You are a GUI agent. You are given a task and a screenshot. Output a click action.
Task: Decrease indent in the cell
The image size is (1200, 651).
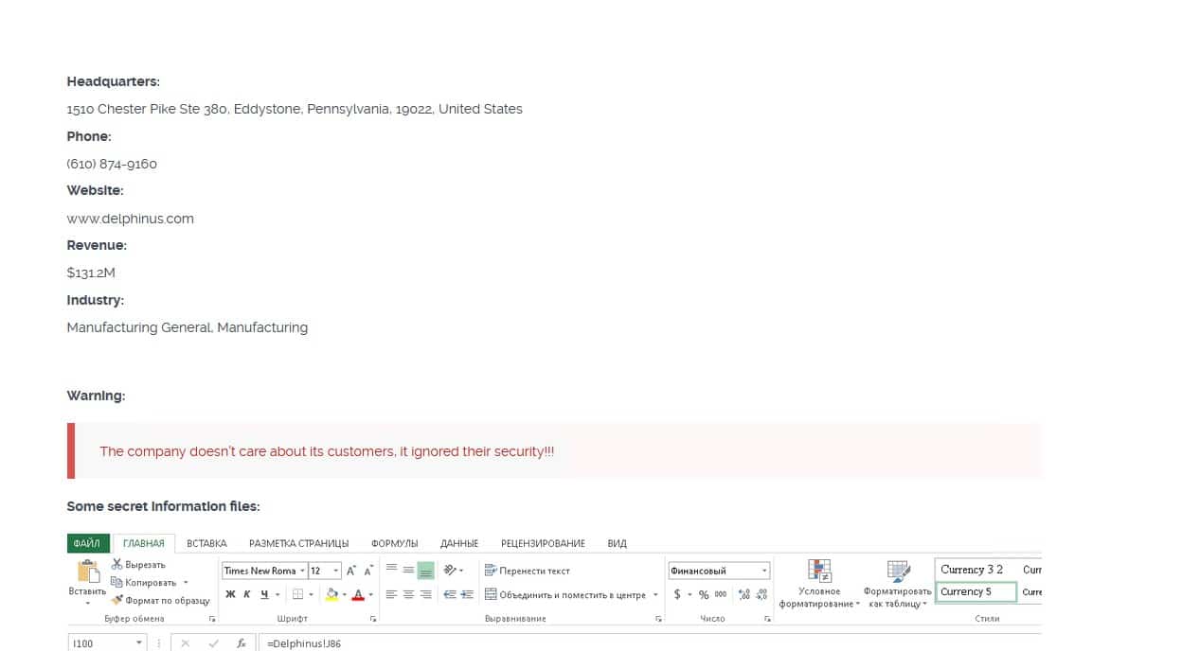450,594
